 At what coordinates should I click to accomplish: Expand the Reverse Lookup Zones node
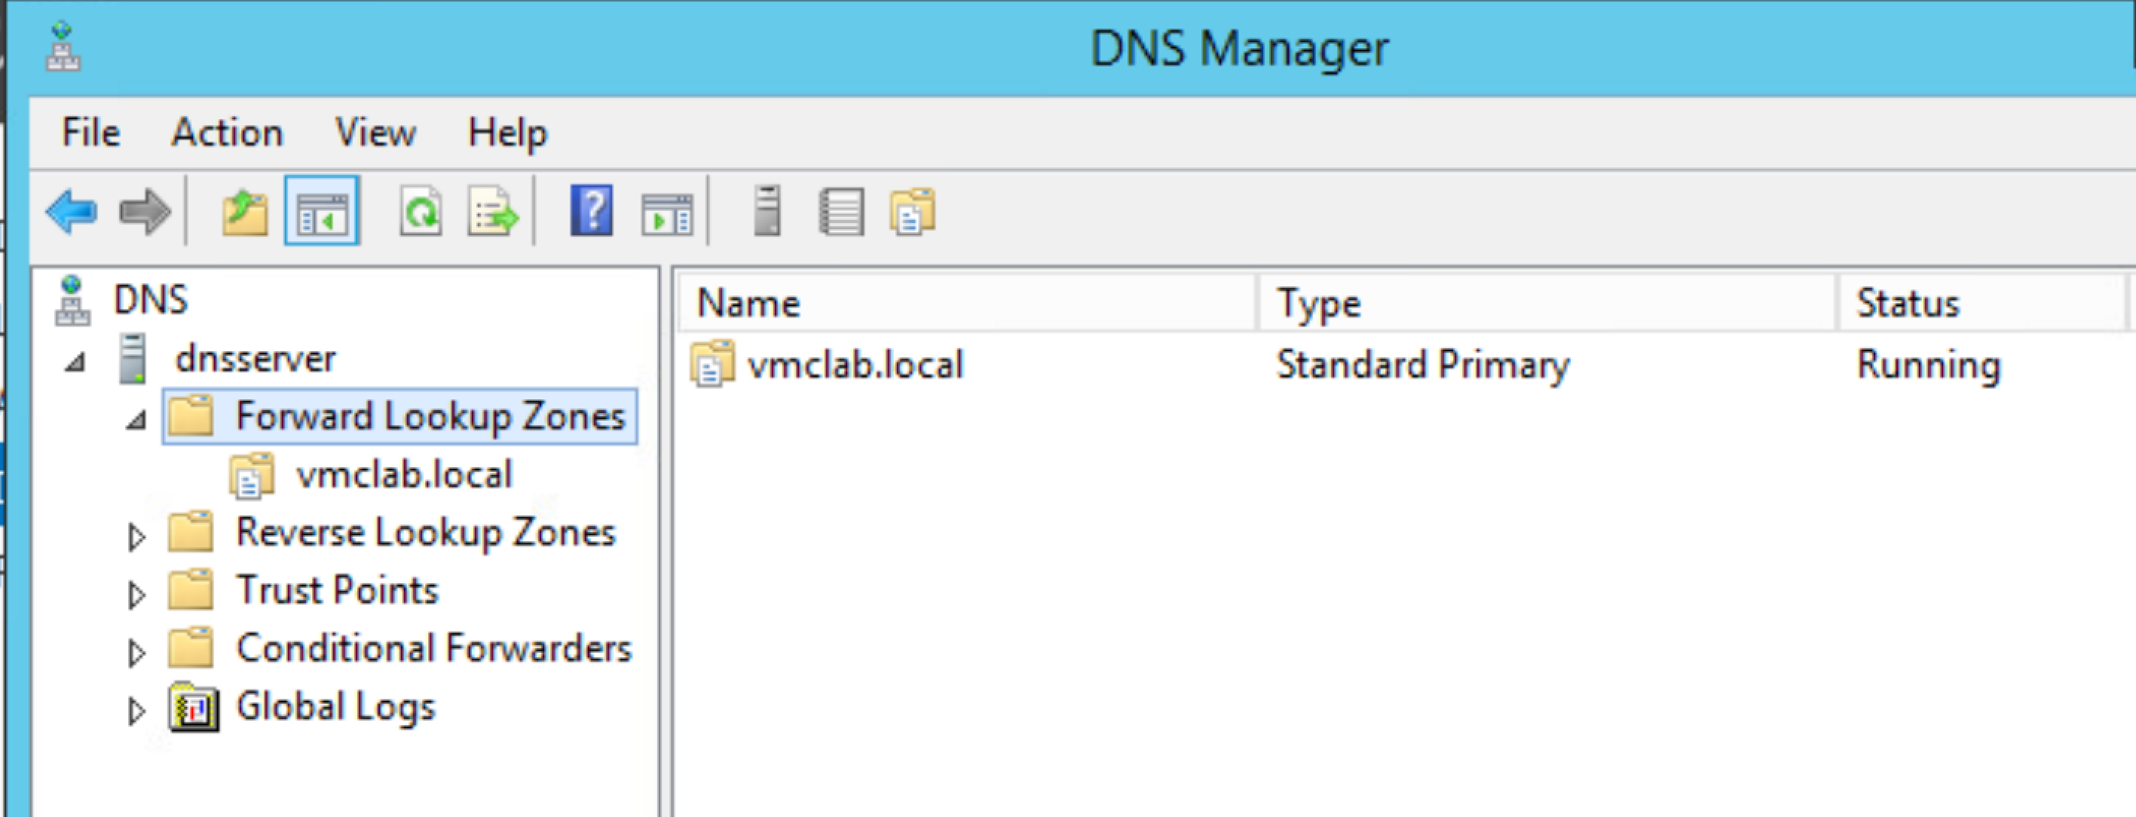pyautogui.click(x=137, y=537)
